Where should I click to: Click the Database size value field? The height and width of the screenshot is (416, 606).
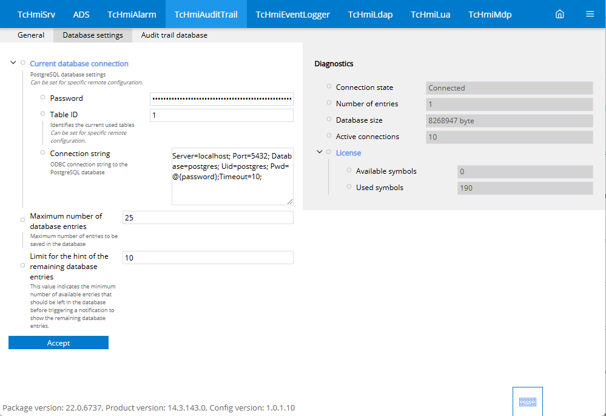coord(510,121)
